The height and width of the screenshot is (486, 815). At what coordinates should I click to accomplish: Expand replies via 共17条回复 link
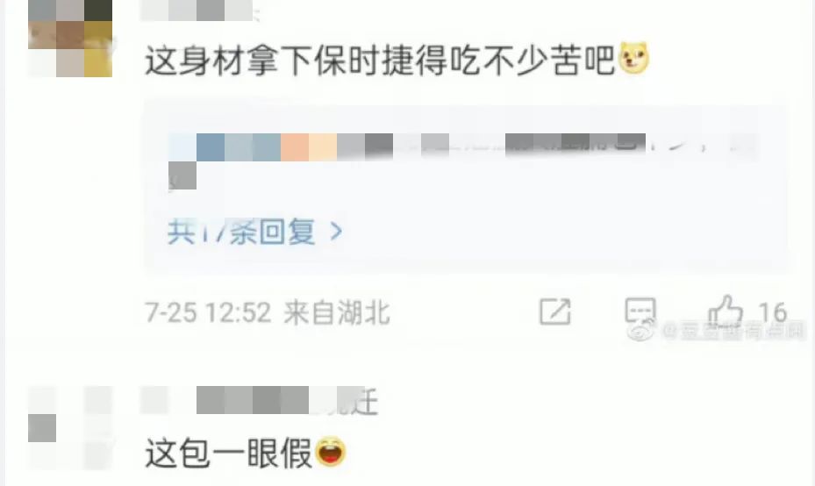click(241, 232)
